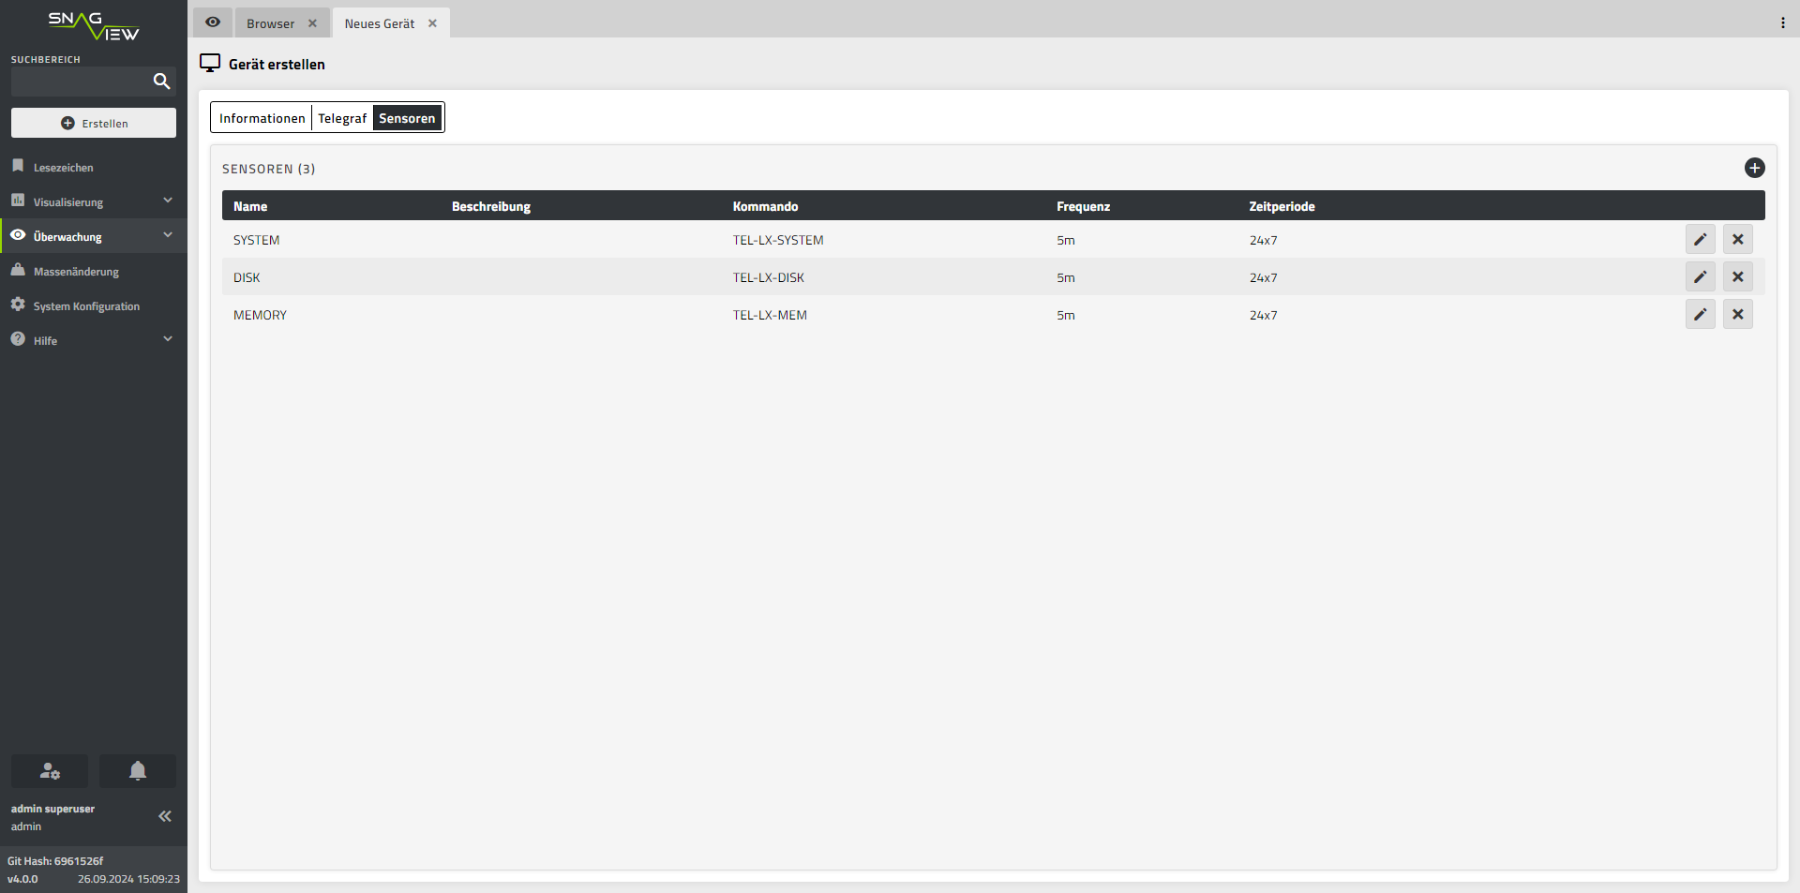Click the Kommando column header
This screenshot has height=893, width=1800.
point(765,206)
